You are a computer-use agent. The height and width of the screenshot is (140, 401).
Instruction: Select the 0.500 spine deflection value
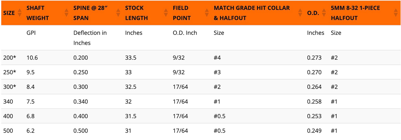[80, 131]
